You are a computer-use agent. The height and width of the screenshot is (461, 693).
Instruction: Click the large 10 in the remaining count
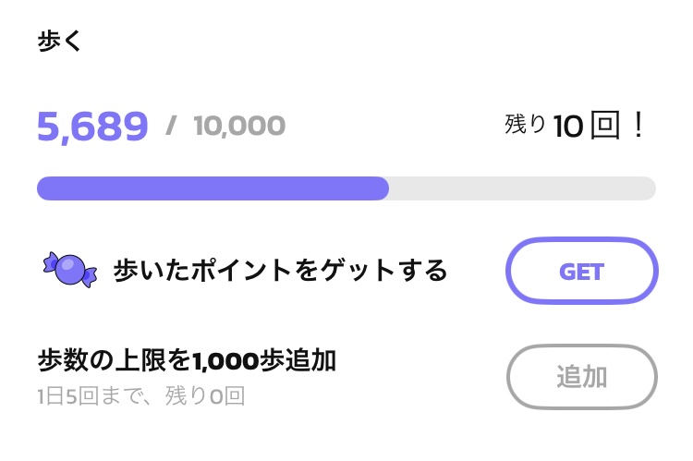(x=568, y=127)
